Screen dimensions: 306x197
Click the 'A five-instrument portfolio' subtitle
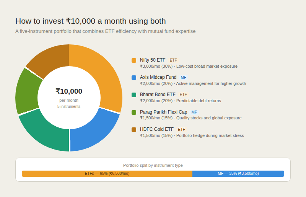coord(106,31)
